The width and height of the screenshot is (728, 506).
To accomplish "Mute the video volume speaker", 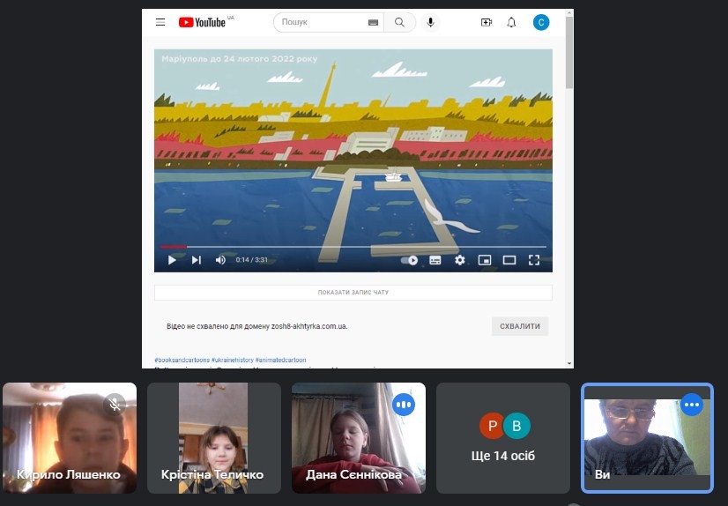I will 220,260.
